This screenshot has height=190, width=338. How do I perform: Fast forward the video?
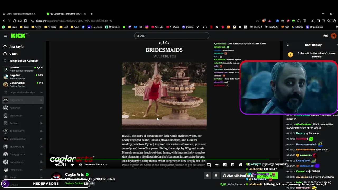[72, 165]
